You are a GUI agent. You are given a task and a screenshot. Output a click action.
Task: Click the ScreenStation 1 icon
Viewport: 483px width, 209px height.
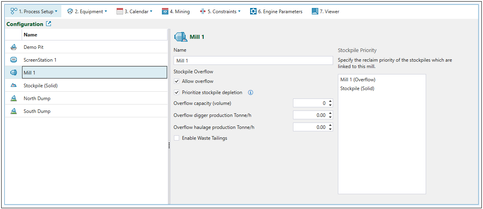pyautogui.click(x=14, y=60)
